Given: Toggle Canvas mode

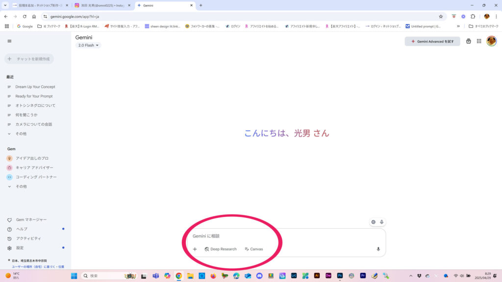Looking at the screenshot, I should [254, 249].
